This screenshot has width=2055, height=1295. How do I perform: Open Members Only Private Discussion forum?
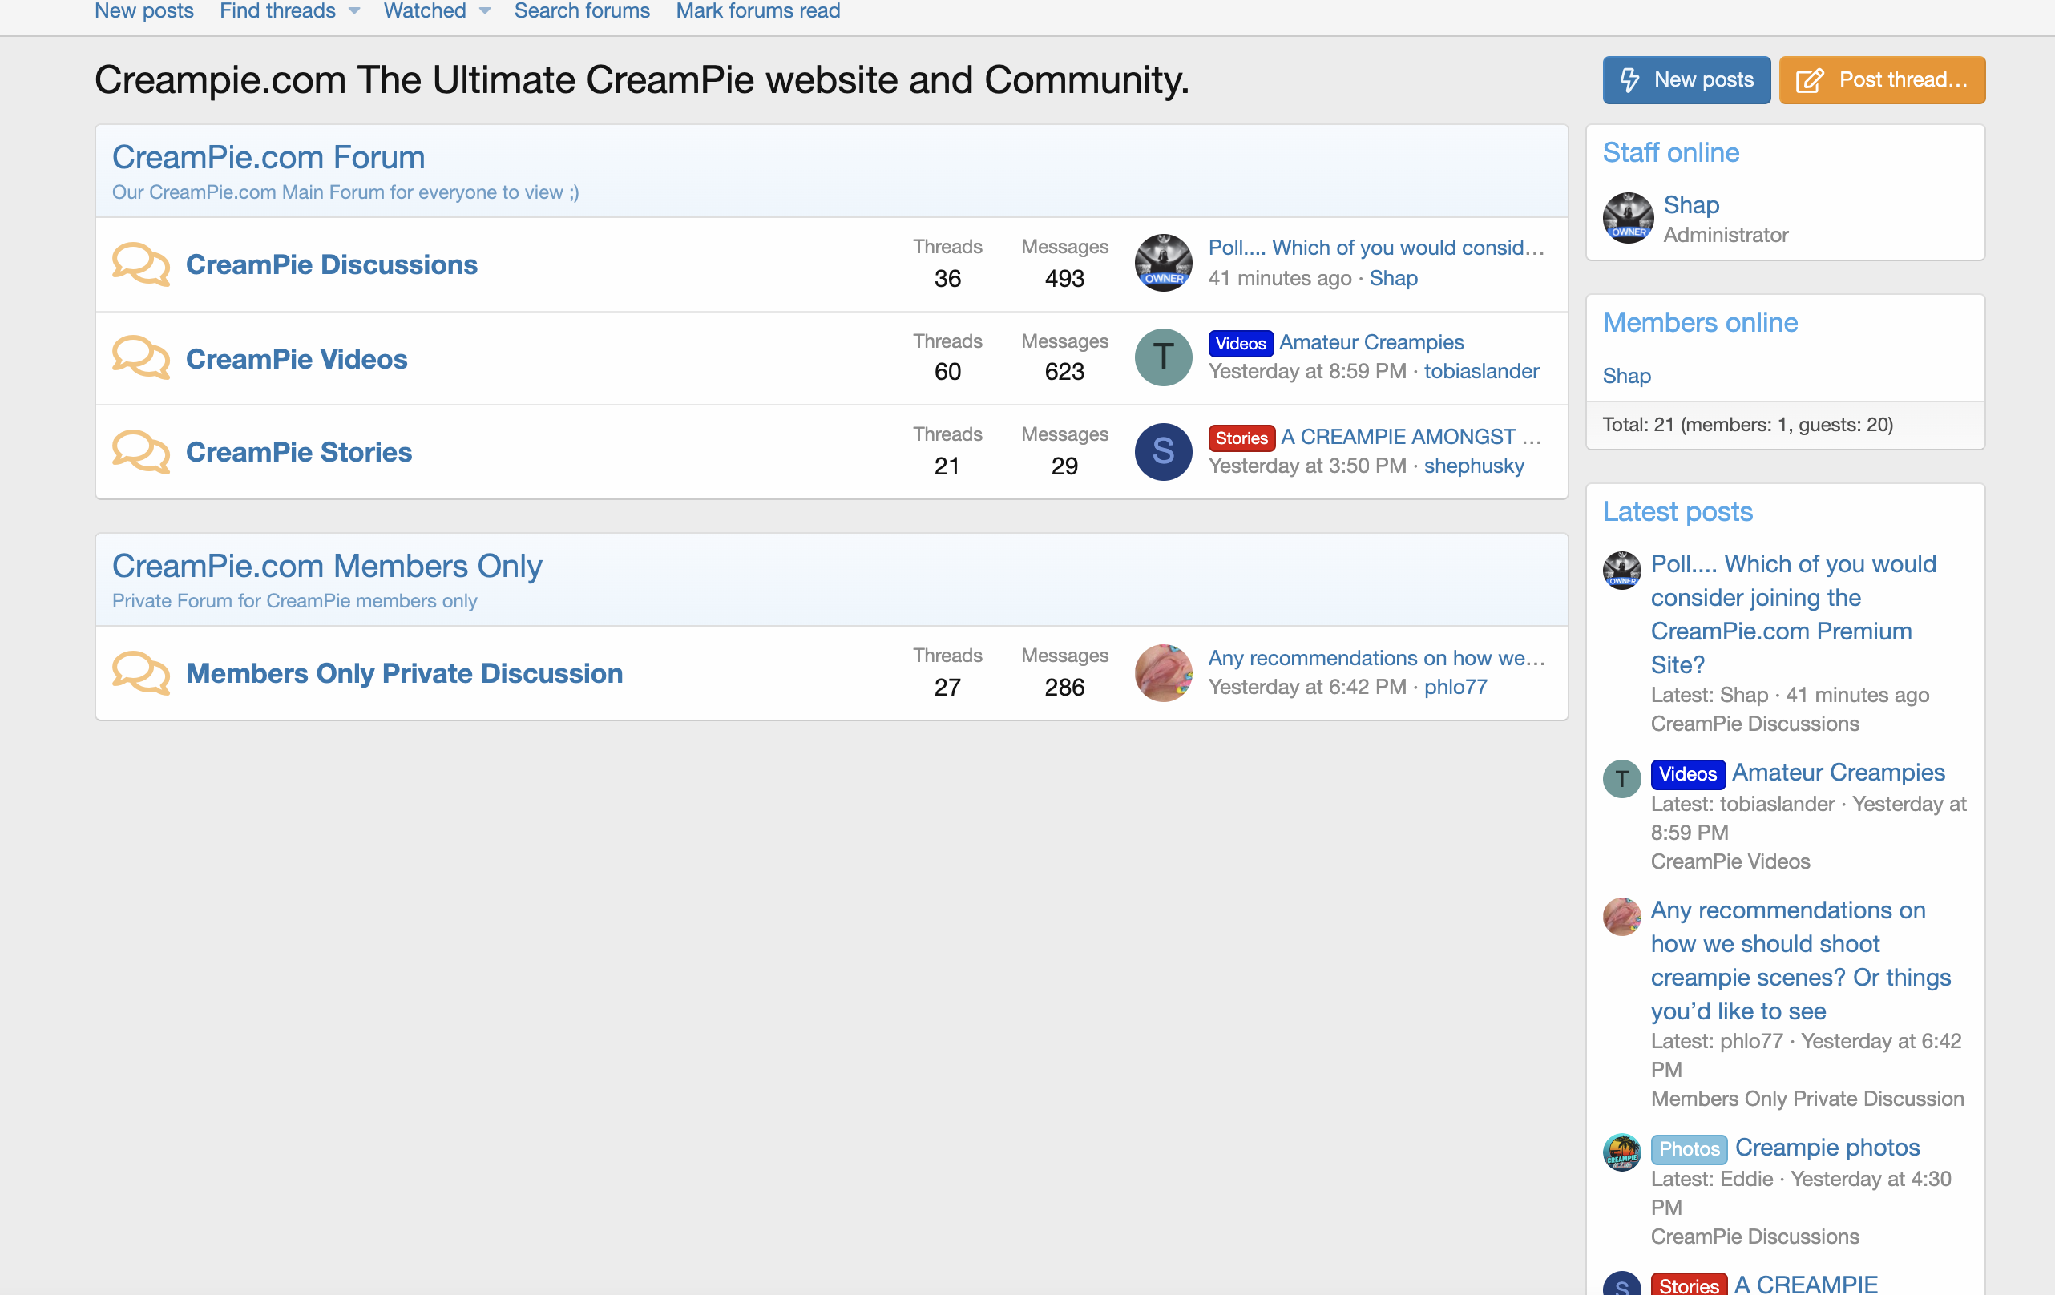405,673
